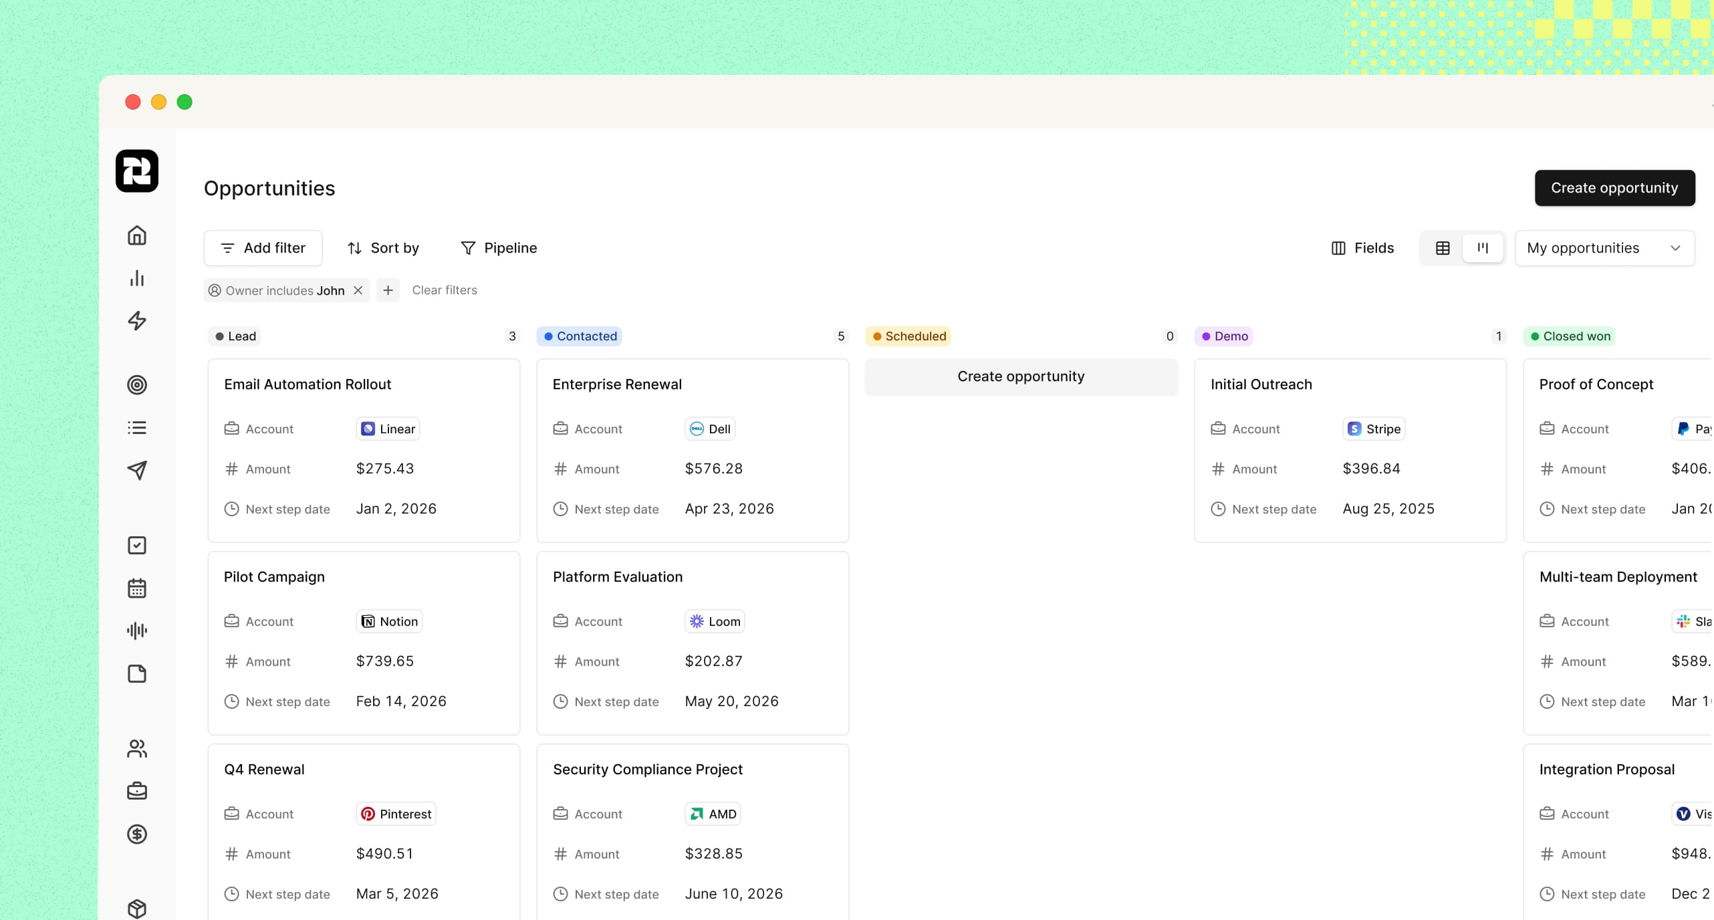Open the Pipeline filter selector
This screenshot has height=920, width=1714.
click(x=499, y=248)
